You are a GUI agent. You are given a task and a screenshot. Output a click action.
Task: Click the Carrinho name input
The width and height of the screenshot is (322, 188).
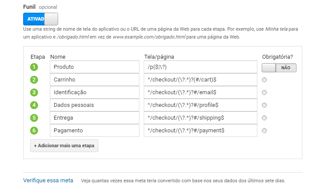click(94, 80)
